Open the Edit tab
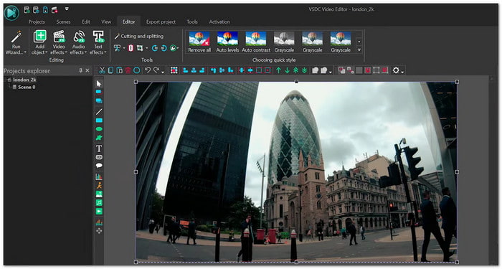The width and height of the screenshot is (502, 269). coord(86,22)
